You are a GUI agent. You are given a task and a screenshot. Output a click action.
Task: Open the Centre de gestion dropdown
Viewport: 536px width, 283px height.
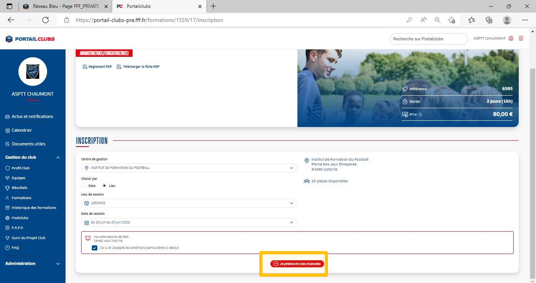[x=189, y=168]
